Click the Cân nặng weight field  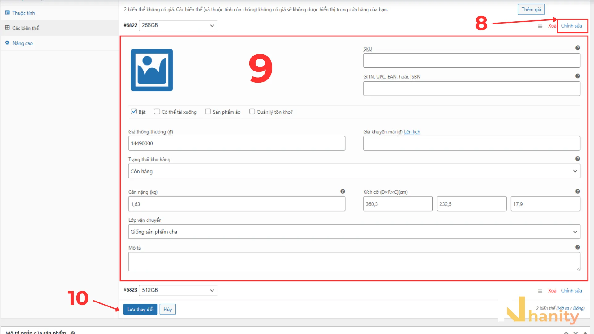(237, 204)
